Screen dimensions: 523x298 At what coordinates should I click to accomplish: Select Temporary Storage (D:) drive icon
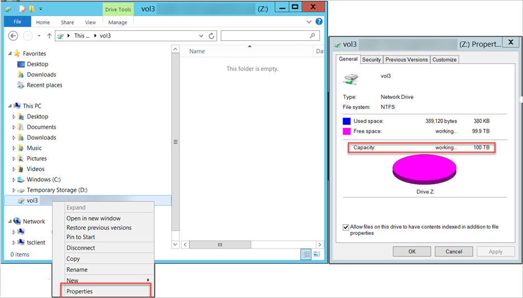pyautogui.click(x=21, y=190)
